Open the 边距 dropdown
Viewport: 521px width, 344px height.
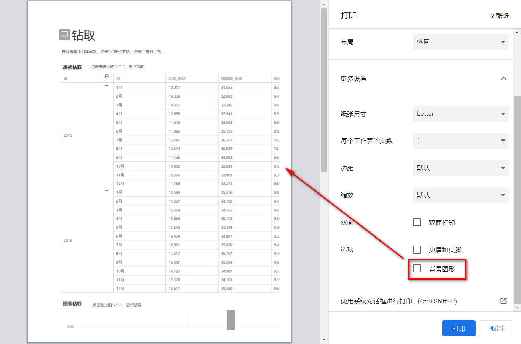tap(461, 168)
